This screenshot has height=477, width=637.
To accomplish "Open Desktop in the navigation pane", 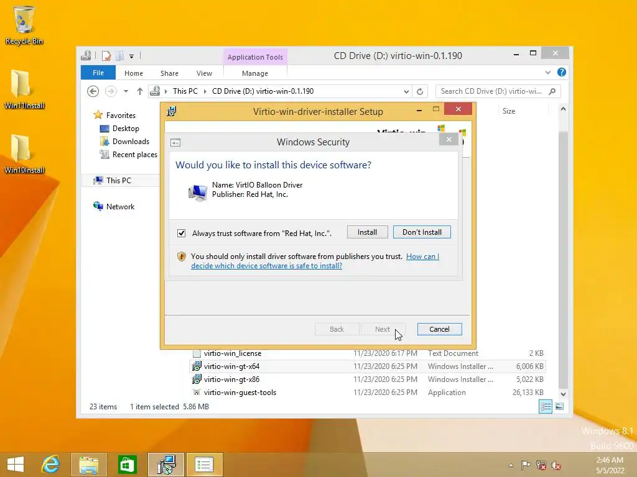I will coord(126,128).
